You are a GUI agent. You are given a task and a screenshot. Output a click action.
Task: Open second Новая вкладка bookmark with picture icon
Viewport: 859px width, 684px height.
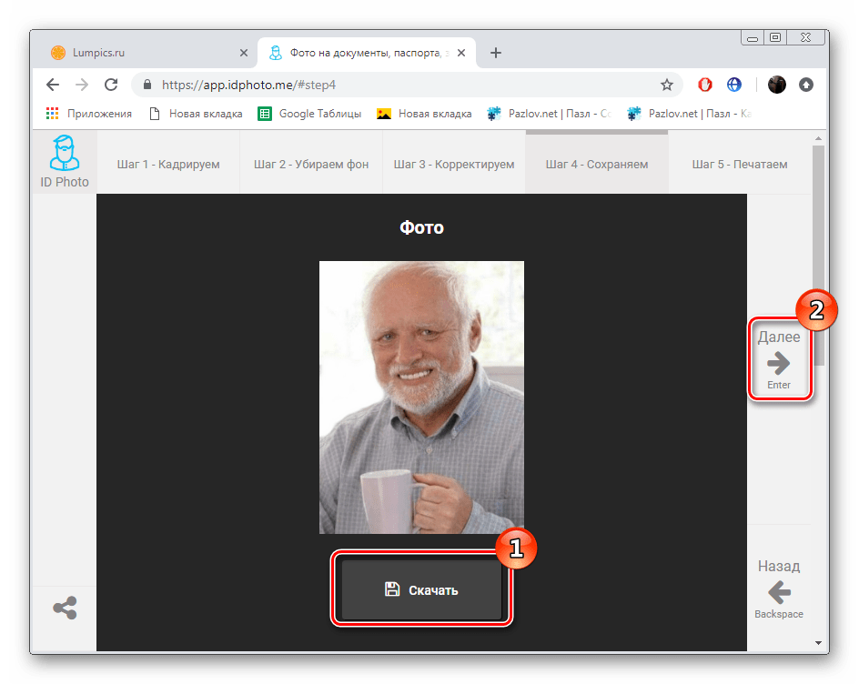coord(424,114)
